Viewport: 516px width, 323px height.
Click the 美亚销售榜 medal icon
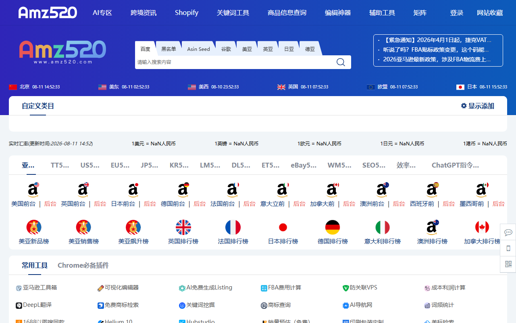[x=83, y=227]
